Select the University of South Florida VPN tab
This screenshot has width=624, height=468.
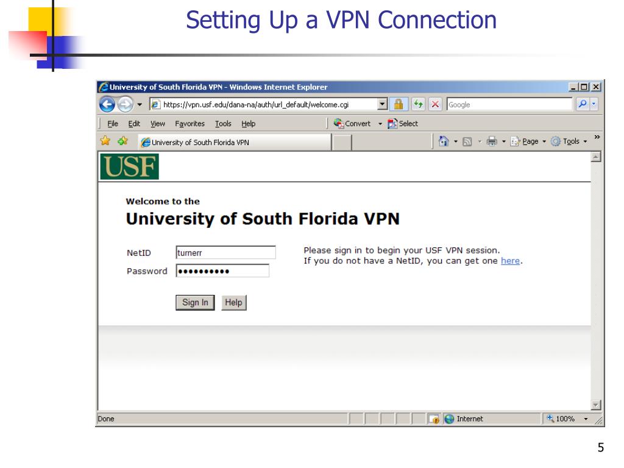(x=235, y=143)
